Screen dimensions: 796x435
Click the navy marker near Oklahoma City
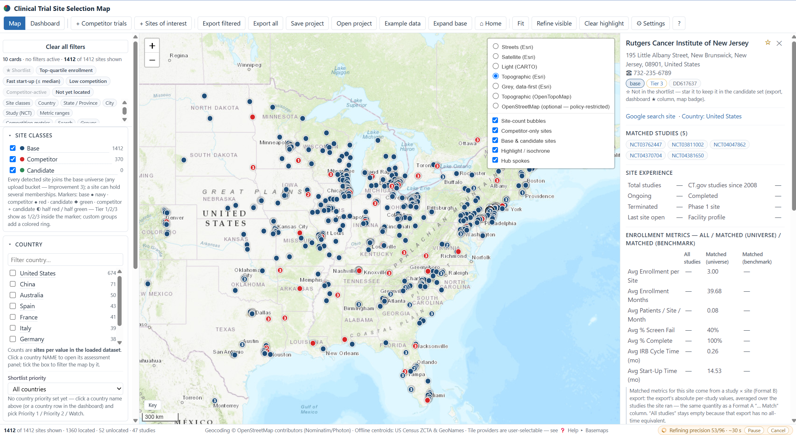[x=263, y=271]
